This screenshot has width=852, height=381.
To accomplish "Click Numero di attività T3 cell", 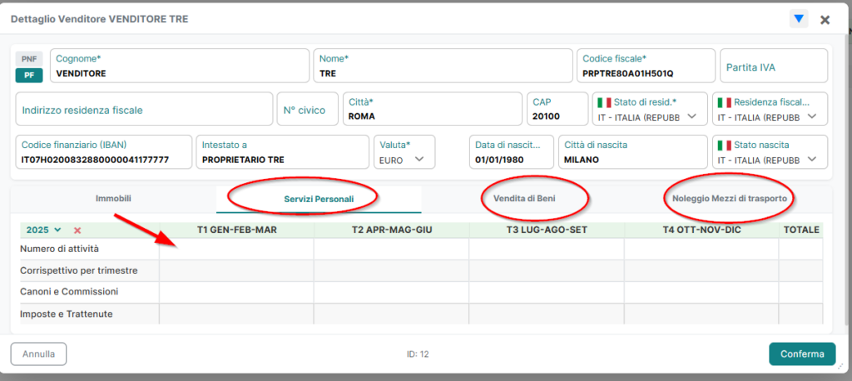I will coord(547,249).
